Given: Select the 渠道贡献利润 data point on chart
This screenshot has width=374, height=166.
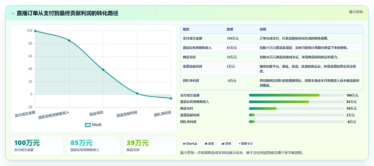Looking at the screenshot, I should 137,93.
